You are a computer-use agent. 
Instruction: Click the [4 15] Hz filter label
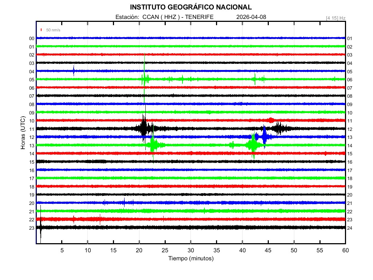[x=335, y=18]
